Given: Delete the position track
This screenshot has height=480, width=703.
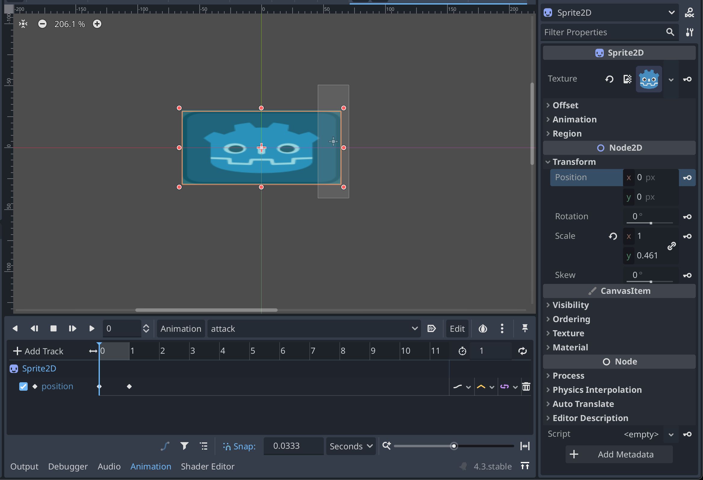Looking at the screenshot, I should (526, 386).
